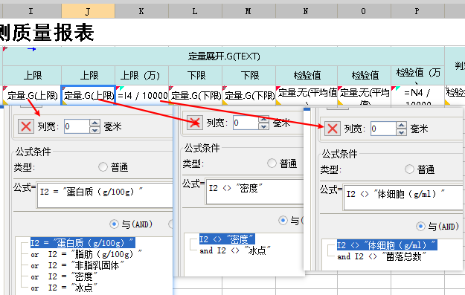Decrease column width in the middle panel
The width and height of the screenshot is (465, 295).
coord(263,126)
